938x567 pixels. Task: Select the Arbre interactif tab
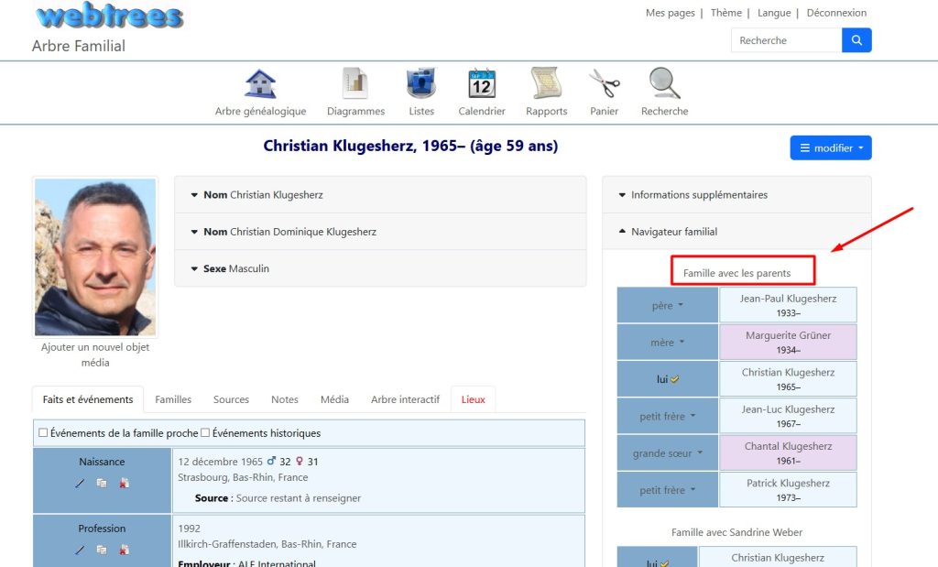[x=405, y=399]
